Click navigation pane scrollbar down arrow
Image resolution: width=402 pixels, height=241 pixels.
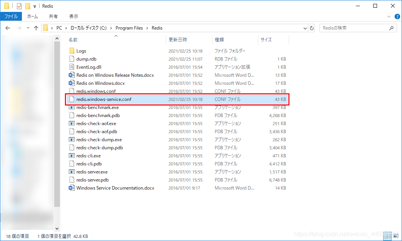coord(57,228)
